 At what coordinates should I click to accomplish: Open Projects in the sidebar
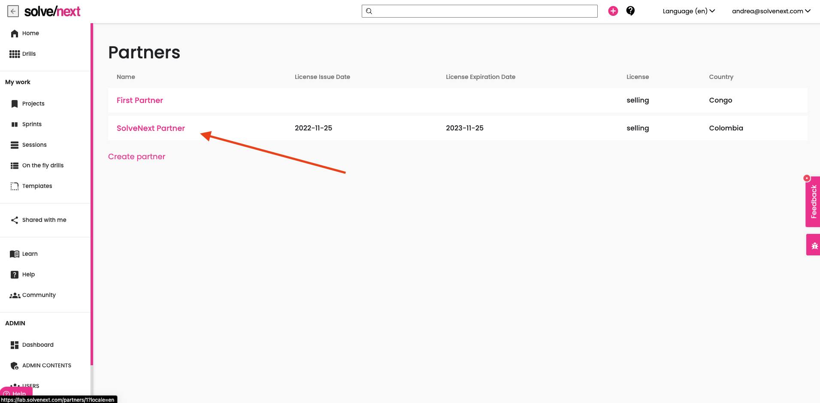click(33, 103)
